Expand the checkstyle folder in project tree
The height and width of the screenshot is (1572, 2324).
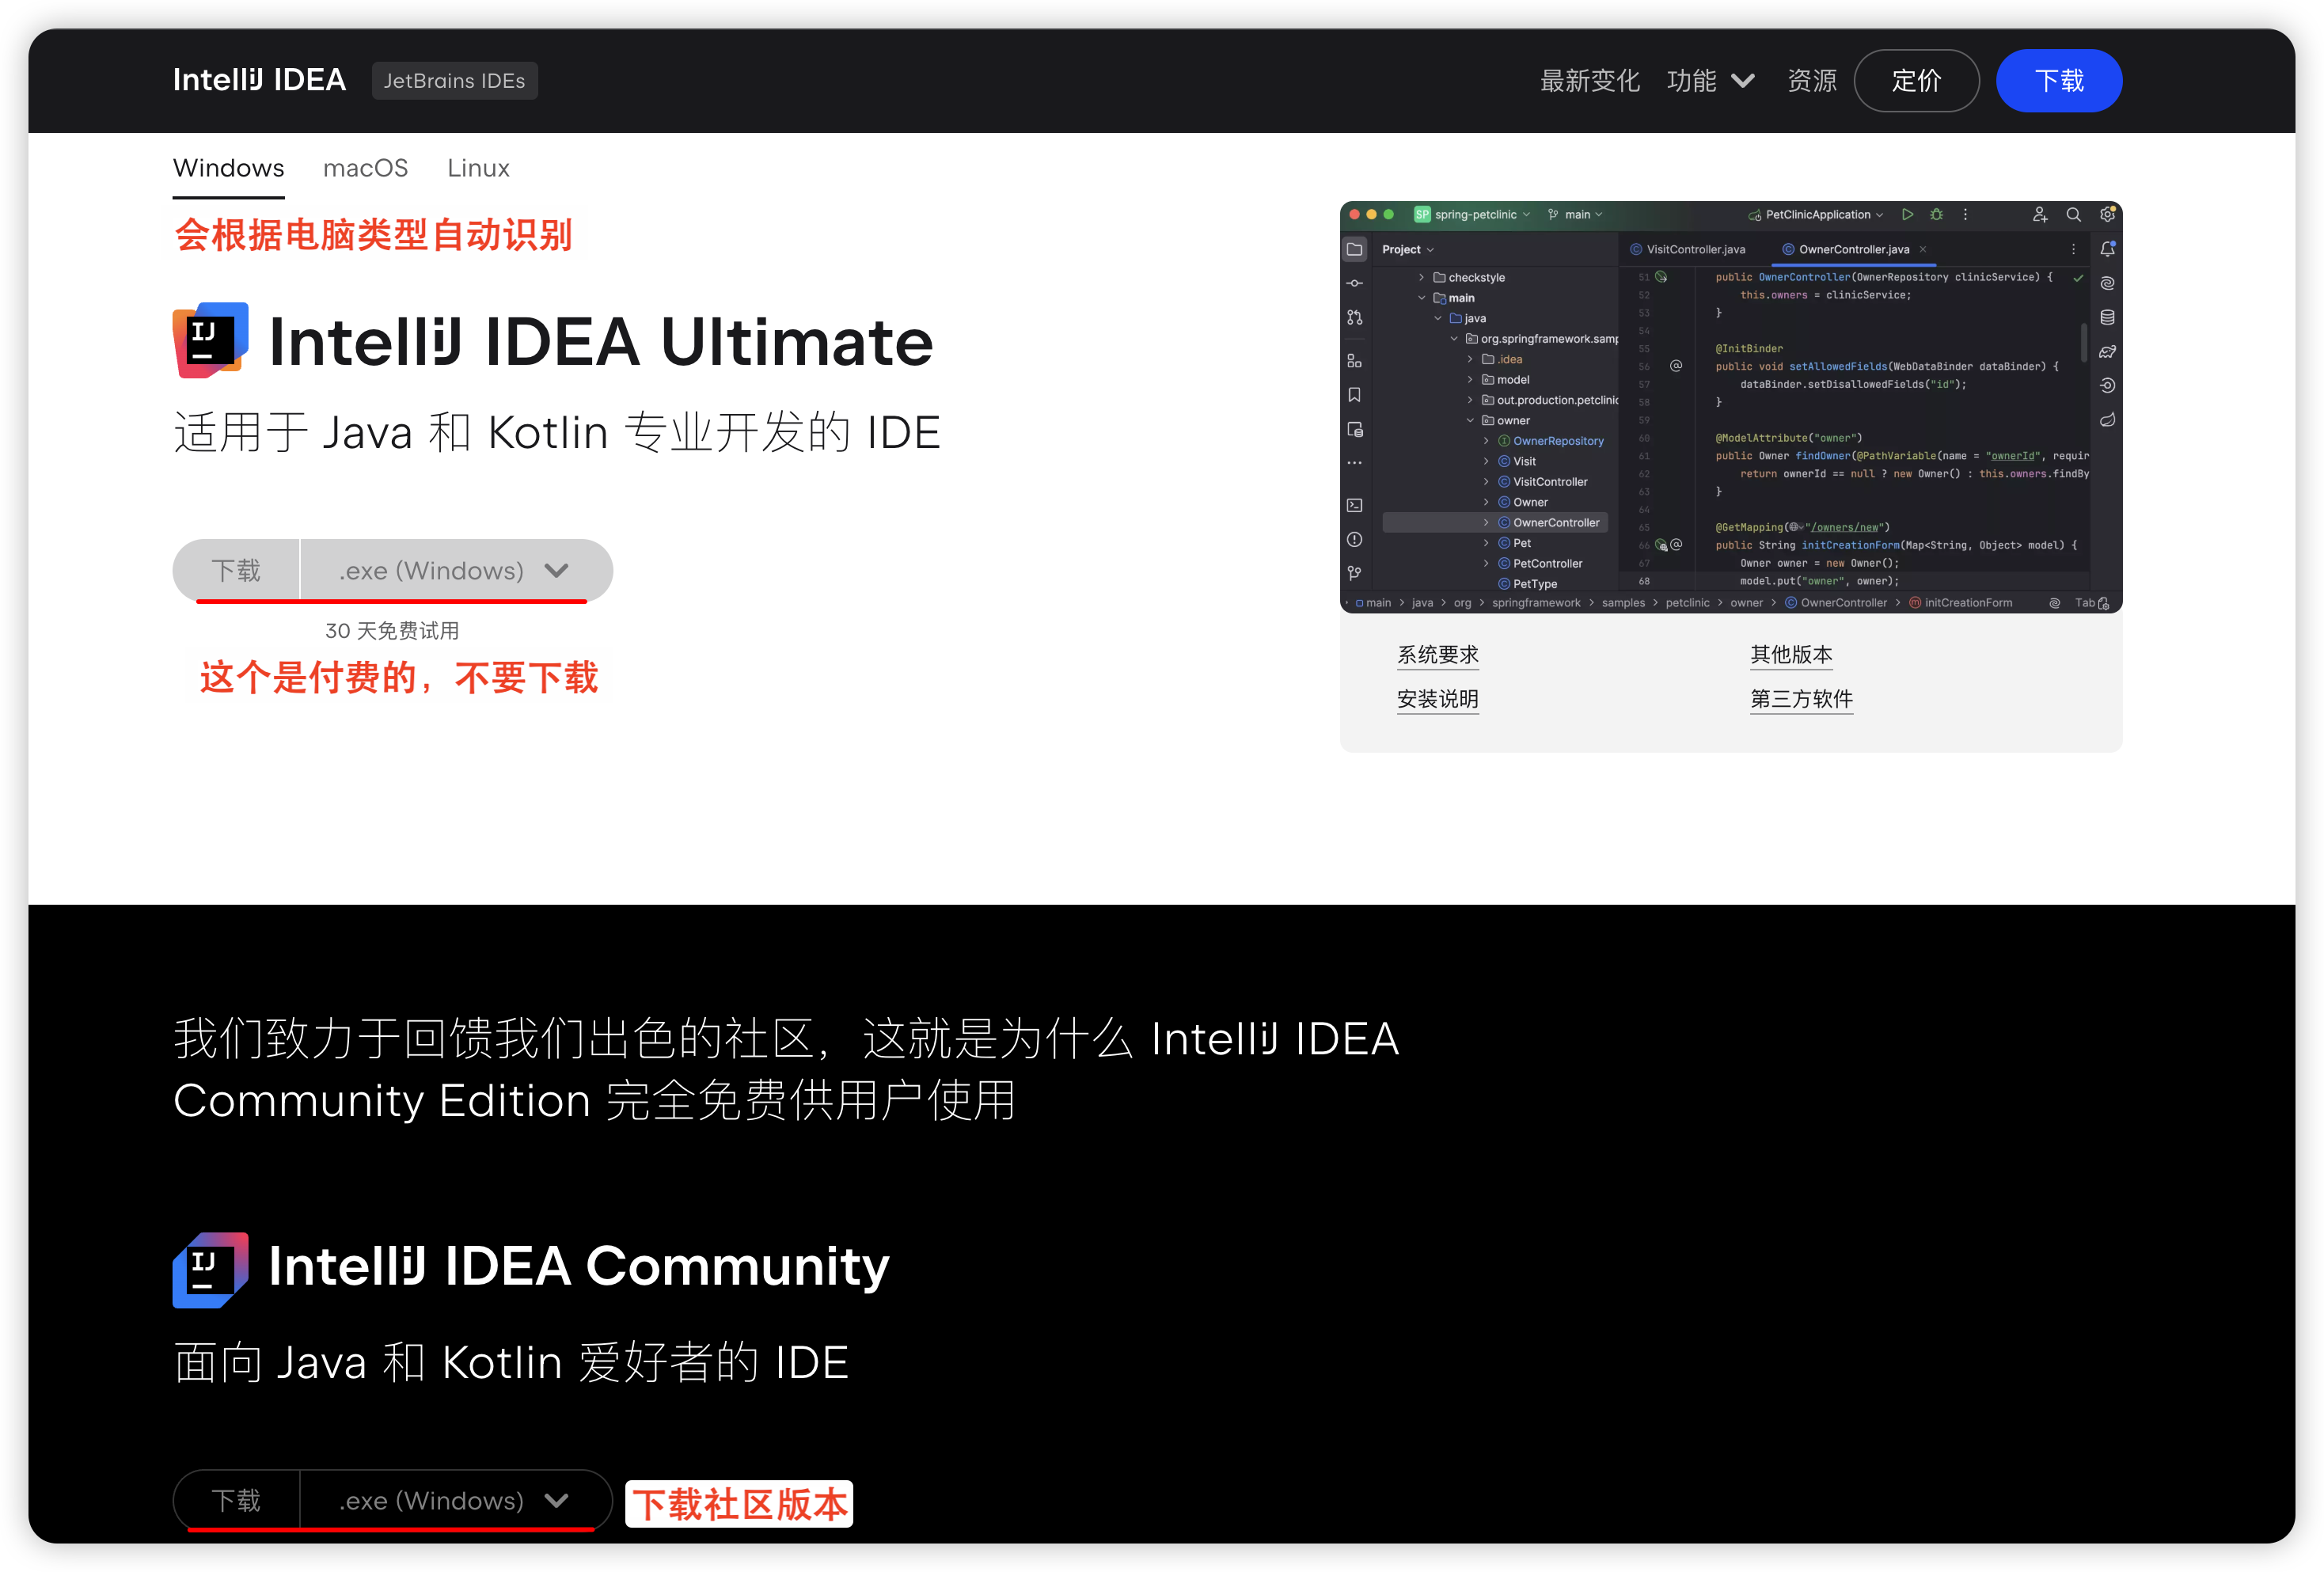point(1421,277)
